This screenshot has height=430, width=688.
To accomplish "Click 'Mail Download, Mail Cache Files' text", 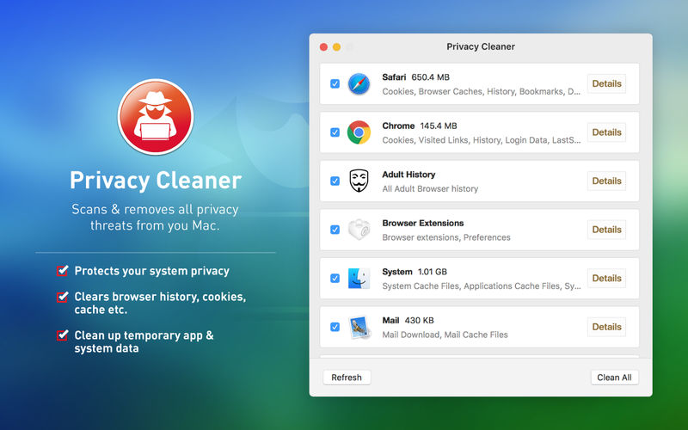I will (445, 335).
